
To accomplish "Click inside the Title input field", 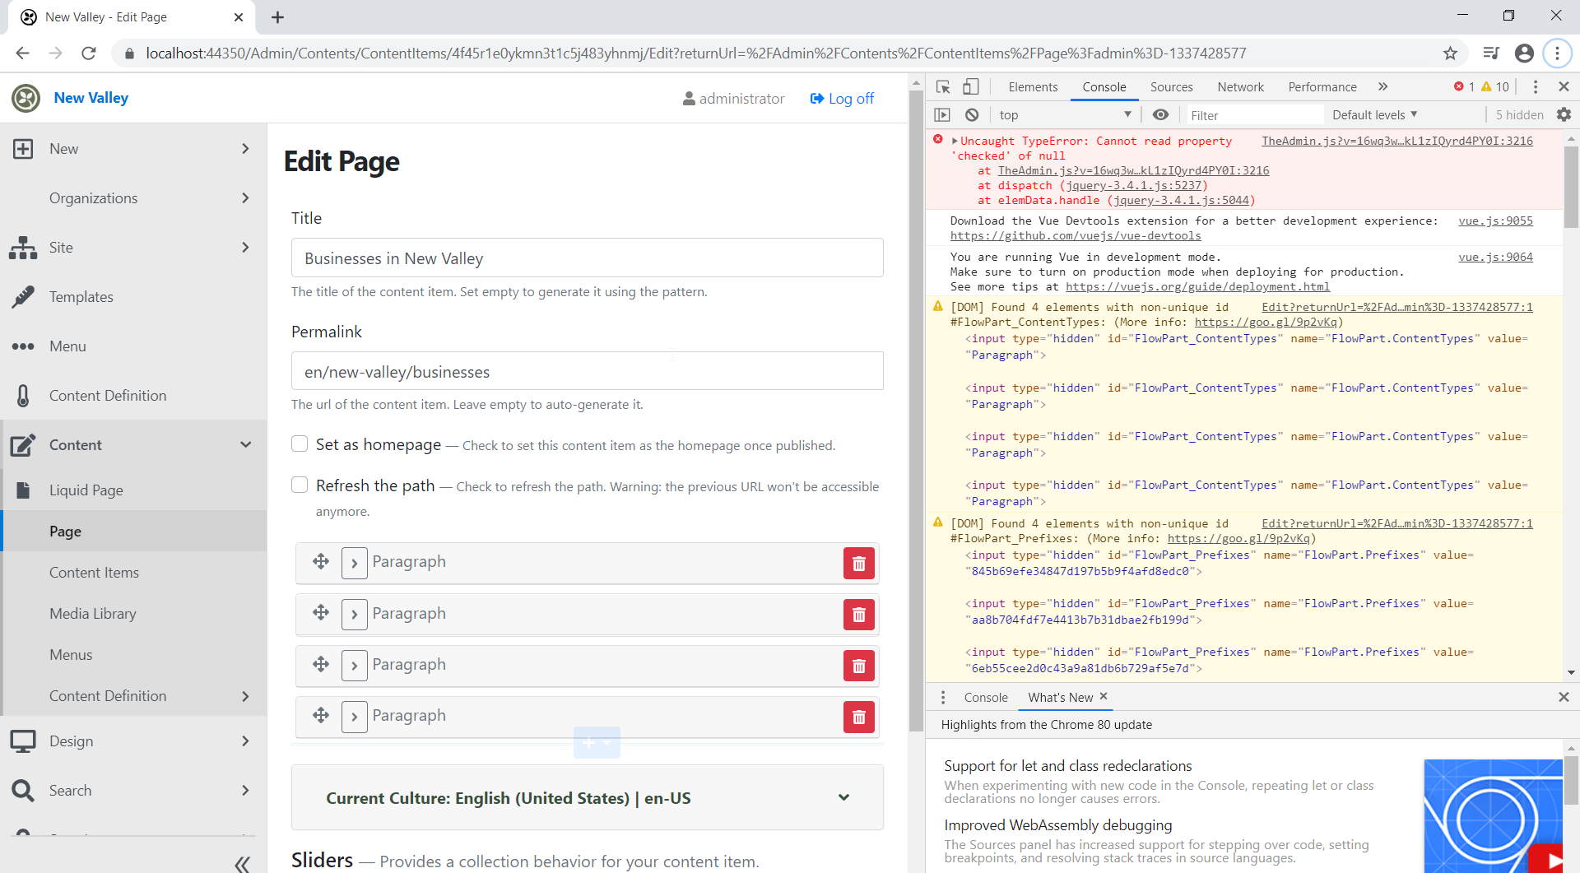I will click(587, 258).
